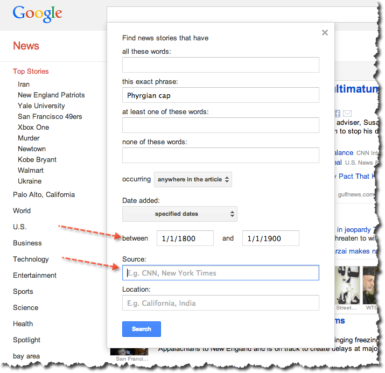Viewport: 385px width, 373px height.
Task: Click the WTS captioned news thumbnail
Action: coord(370,285)
